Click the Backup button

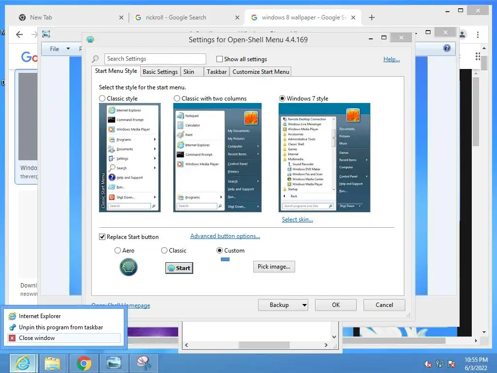(279, 305)
